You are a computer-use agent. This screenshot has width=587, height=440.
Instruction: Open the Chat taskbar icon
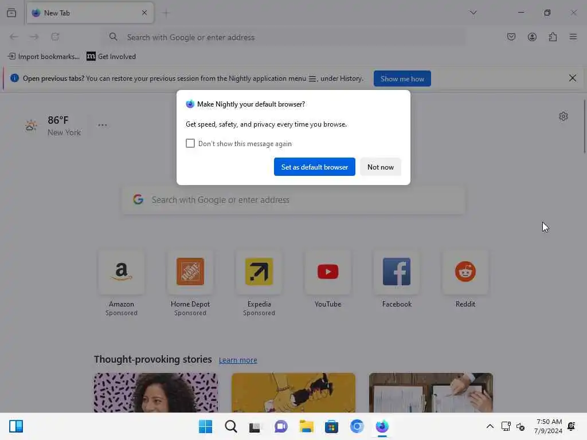coord(281,426)
